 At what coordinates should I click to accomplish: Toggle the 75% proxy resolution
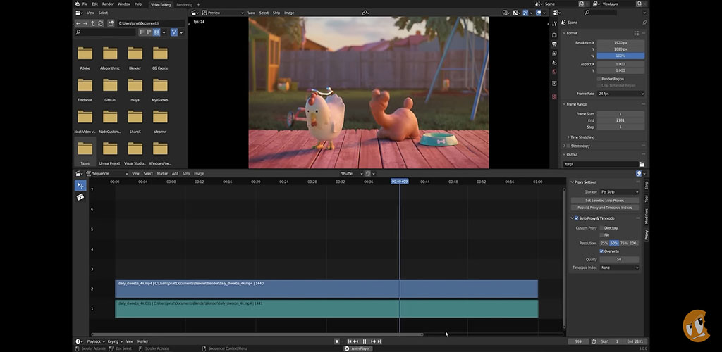(x=624, y=243)
